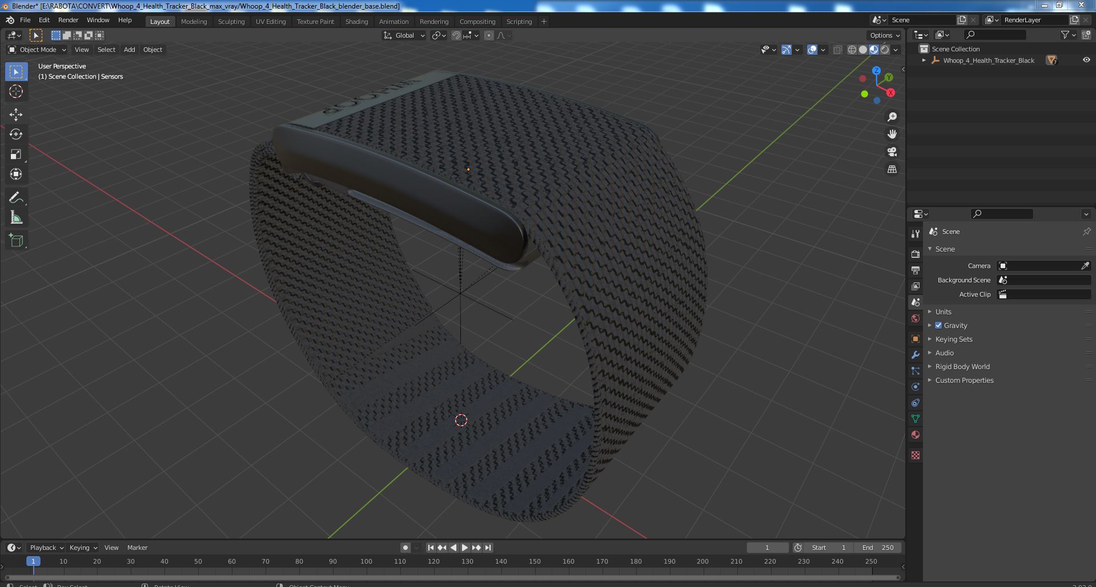This screenshot has height=587, width=1096.
Task: Activate the Rotate tool
Action: (x=16, y=135)
